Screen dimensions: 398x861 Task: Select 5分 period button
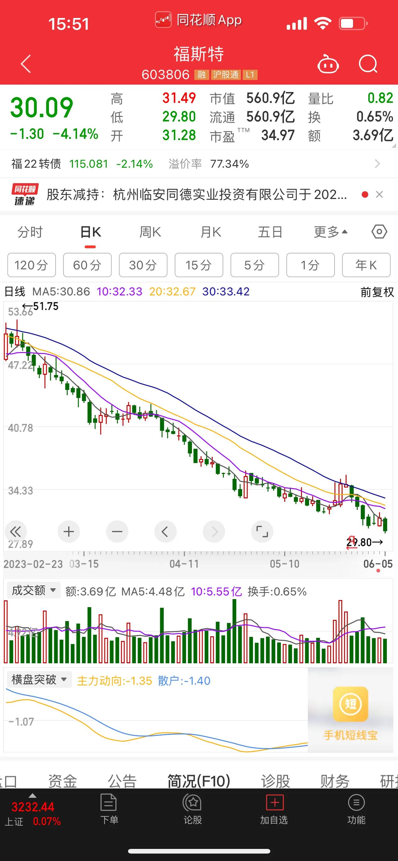(x=255, y=265)
